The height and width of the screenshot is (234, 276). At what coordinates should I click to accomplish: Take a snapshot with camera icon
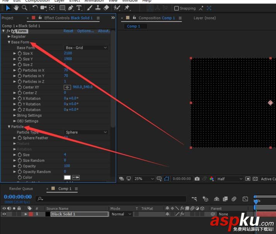click(197, 179)
